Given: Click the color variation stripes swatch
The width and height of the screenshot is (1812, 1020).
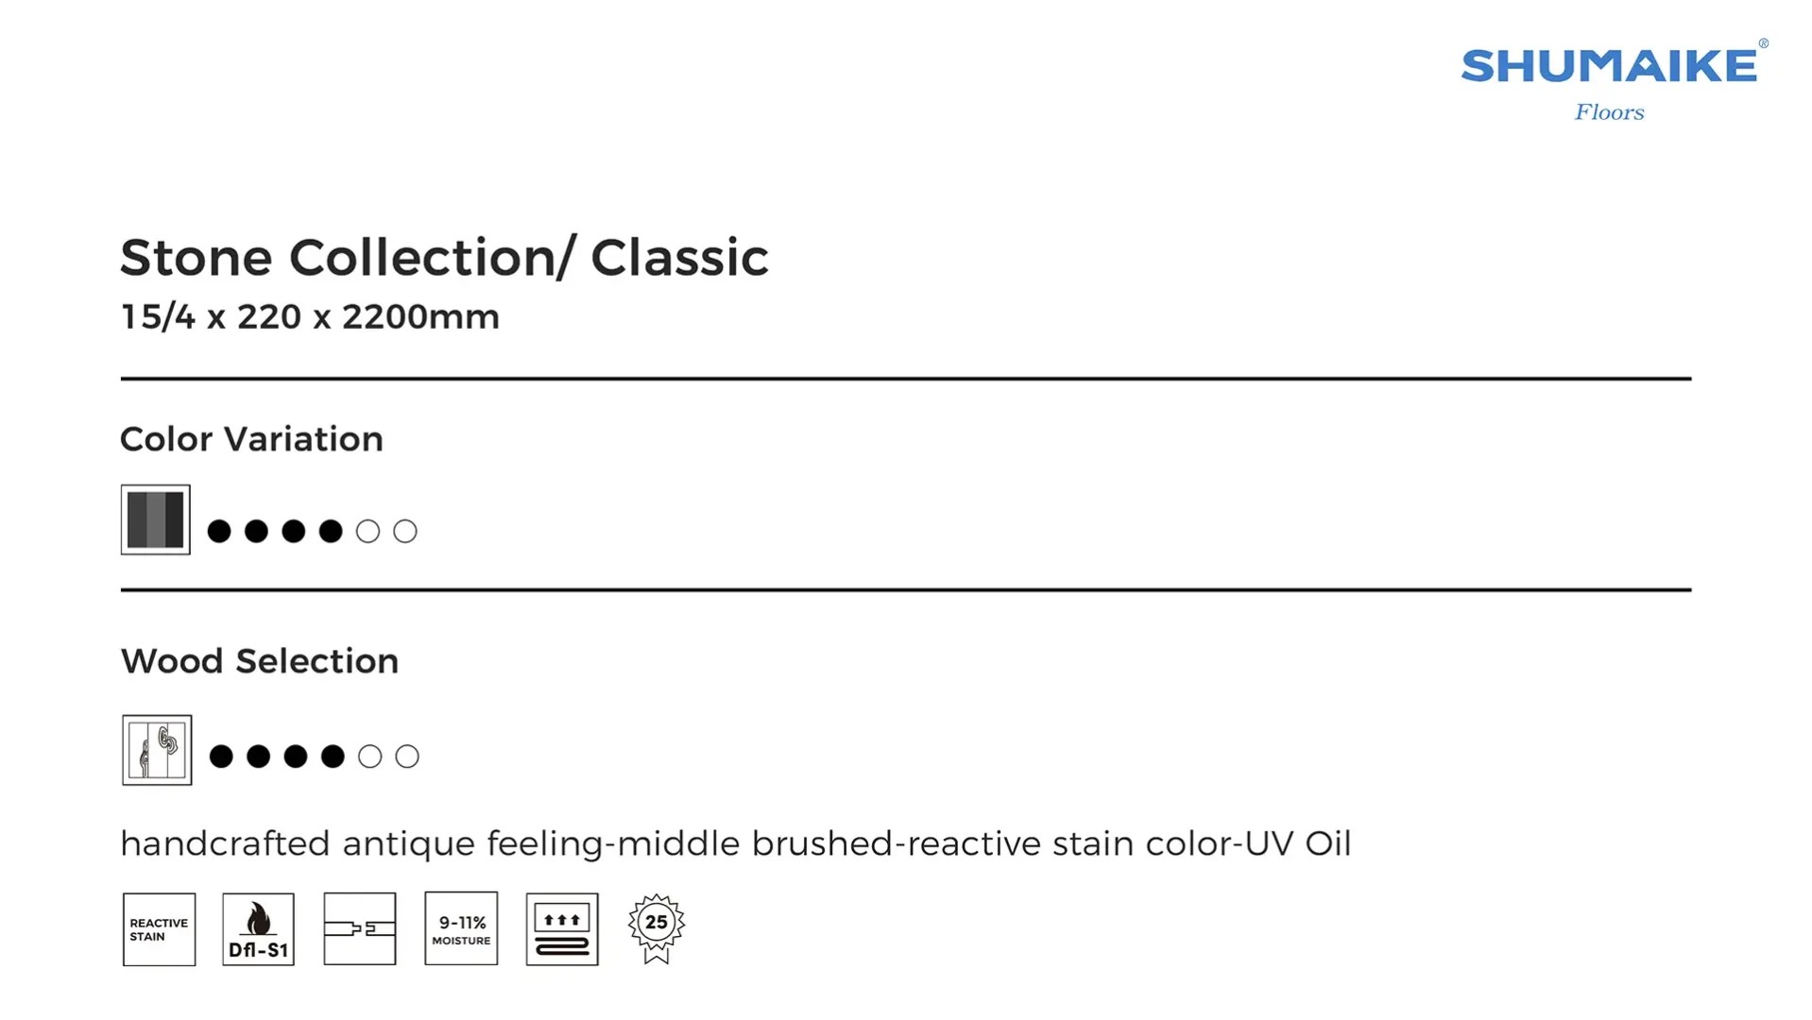Looking at the screenshot, I should [156, 519].
